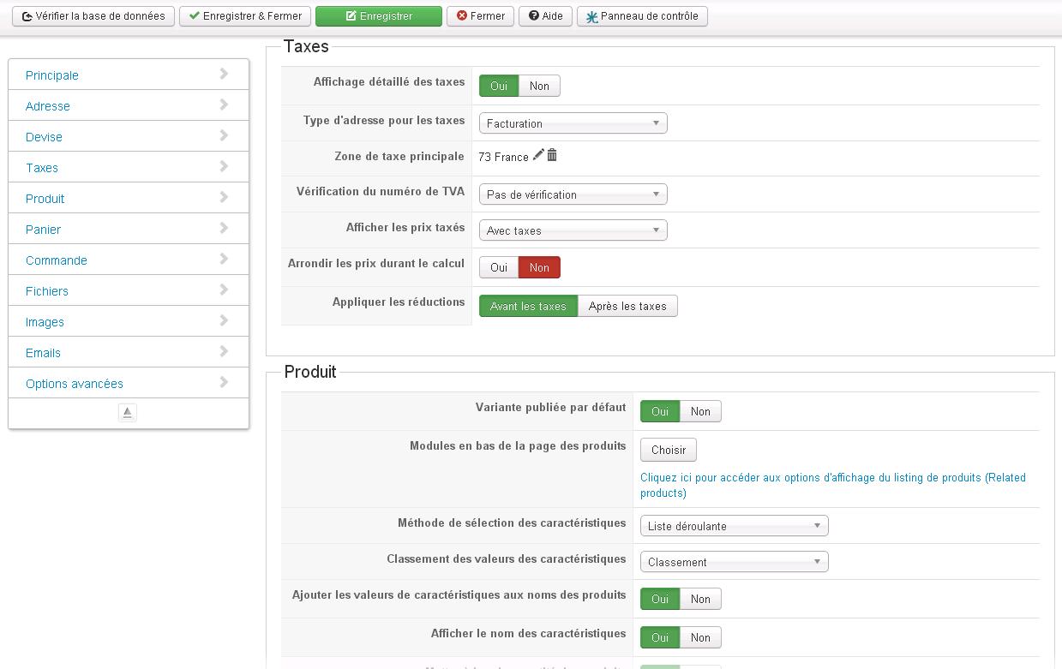Click Enregistrer & Fermer button
Image resolution: width=1062 pixels, height=669 pixels.
click(x=245, y=16)
